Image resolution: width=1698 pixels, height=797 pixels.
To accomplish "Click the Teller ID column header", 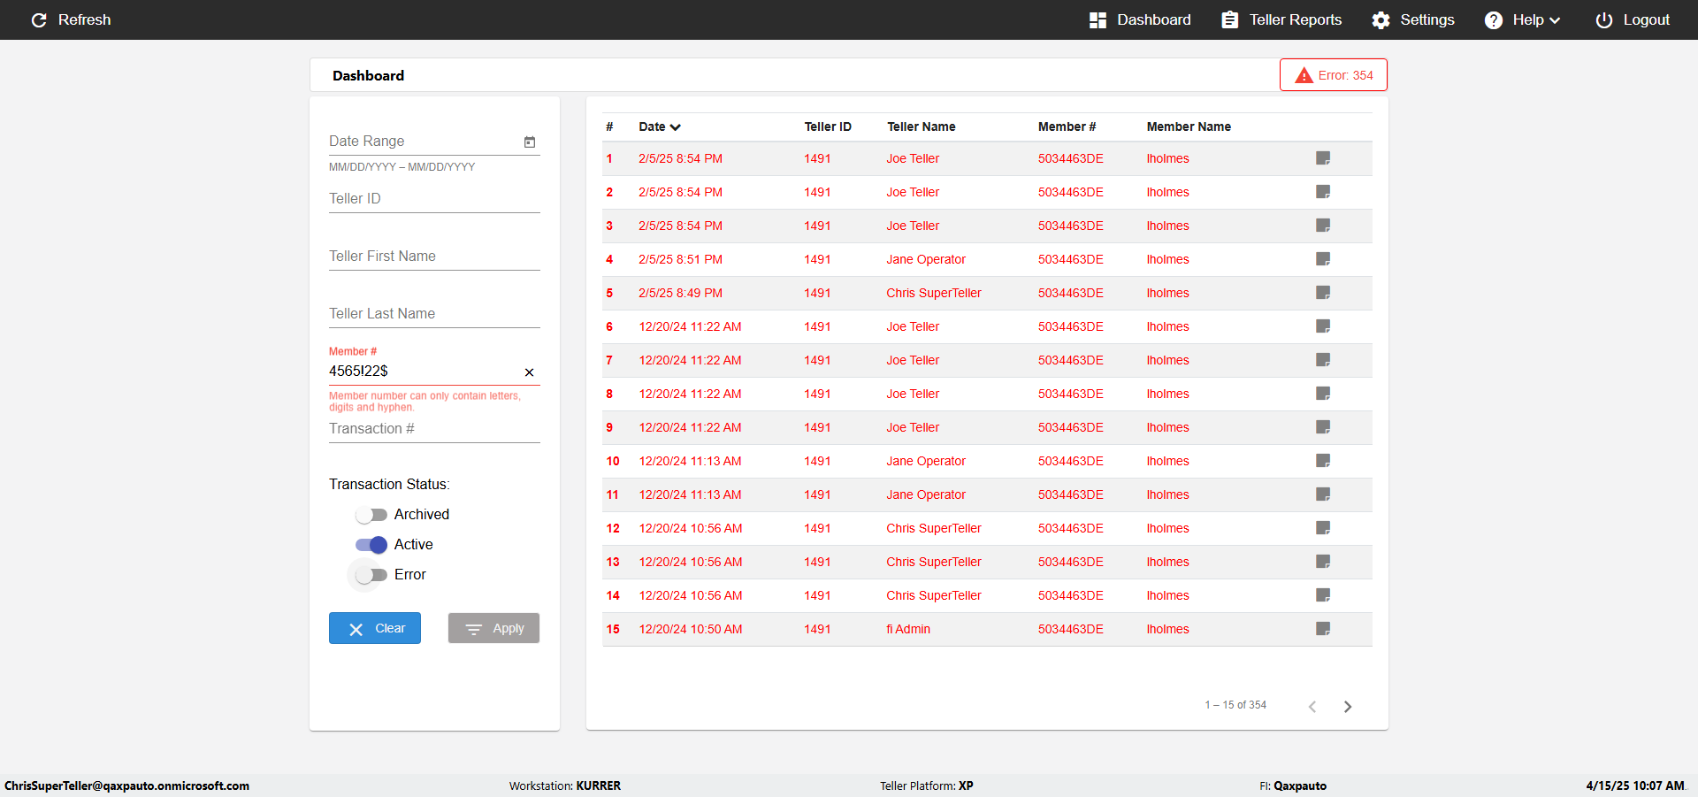I will click(828, 126).
